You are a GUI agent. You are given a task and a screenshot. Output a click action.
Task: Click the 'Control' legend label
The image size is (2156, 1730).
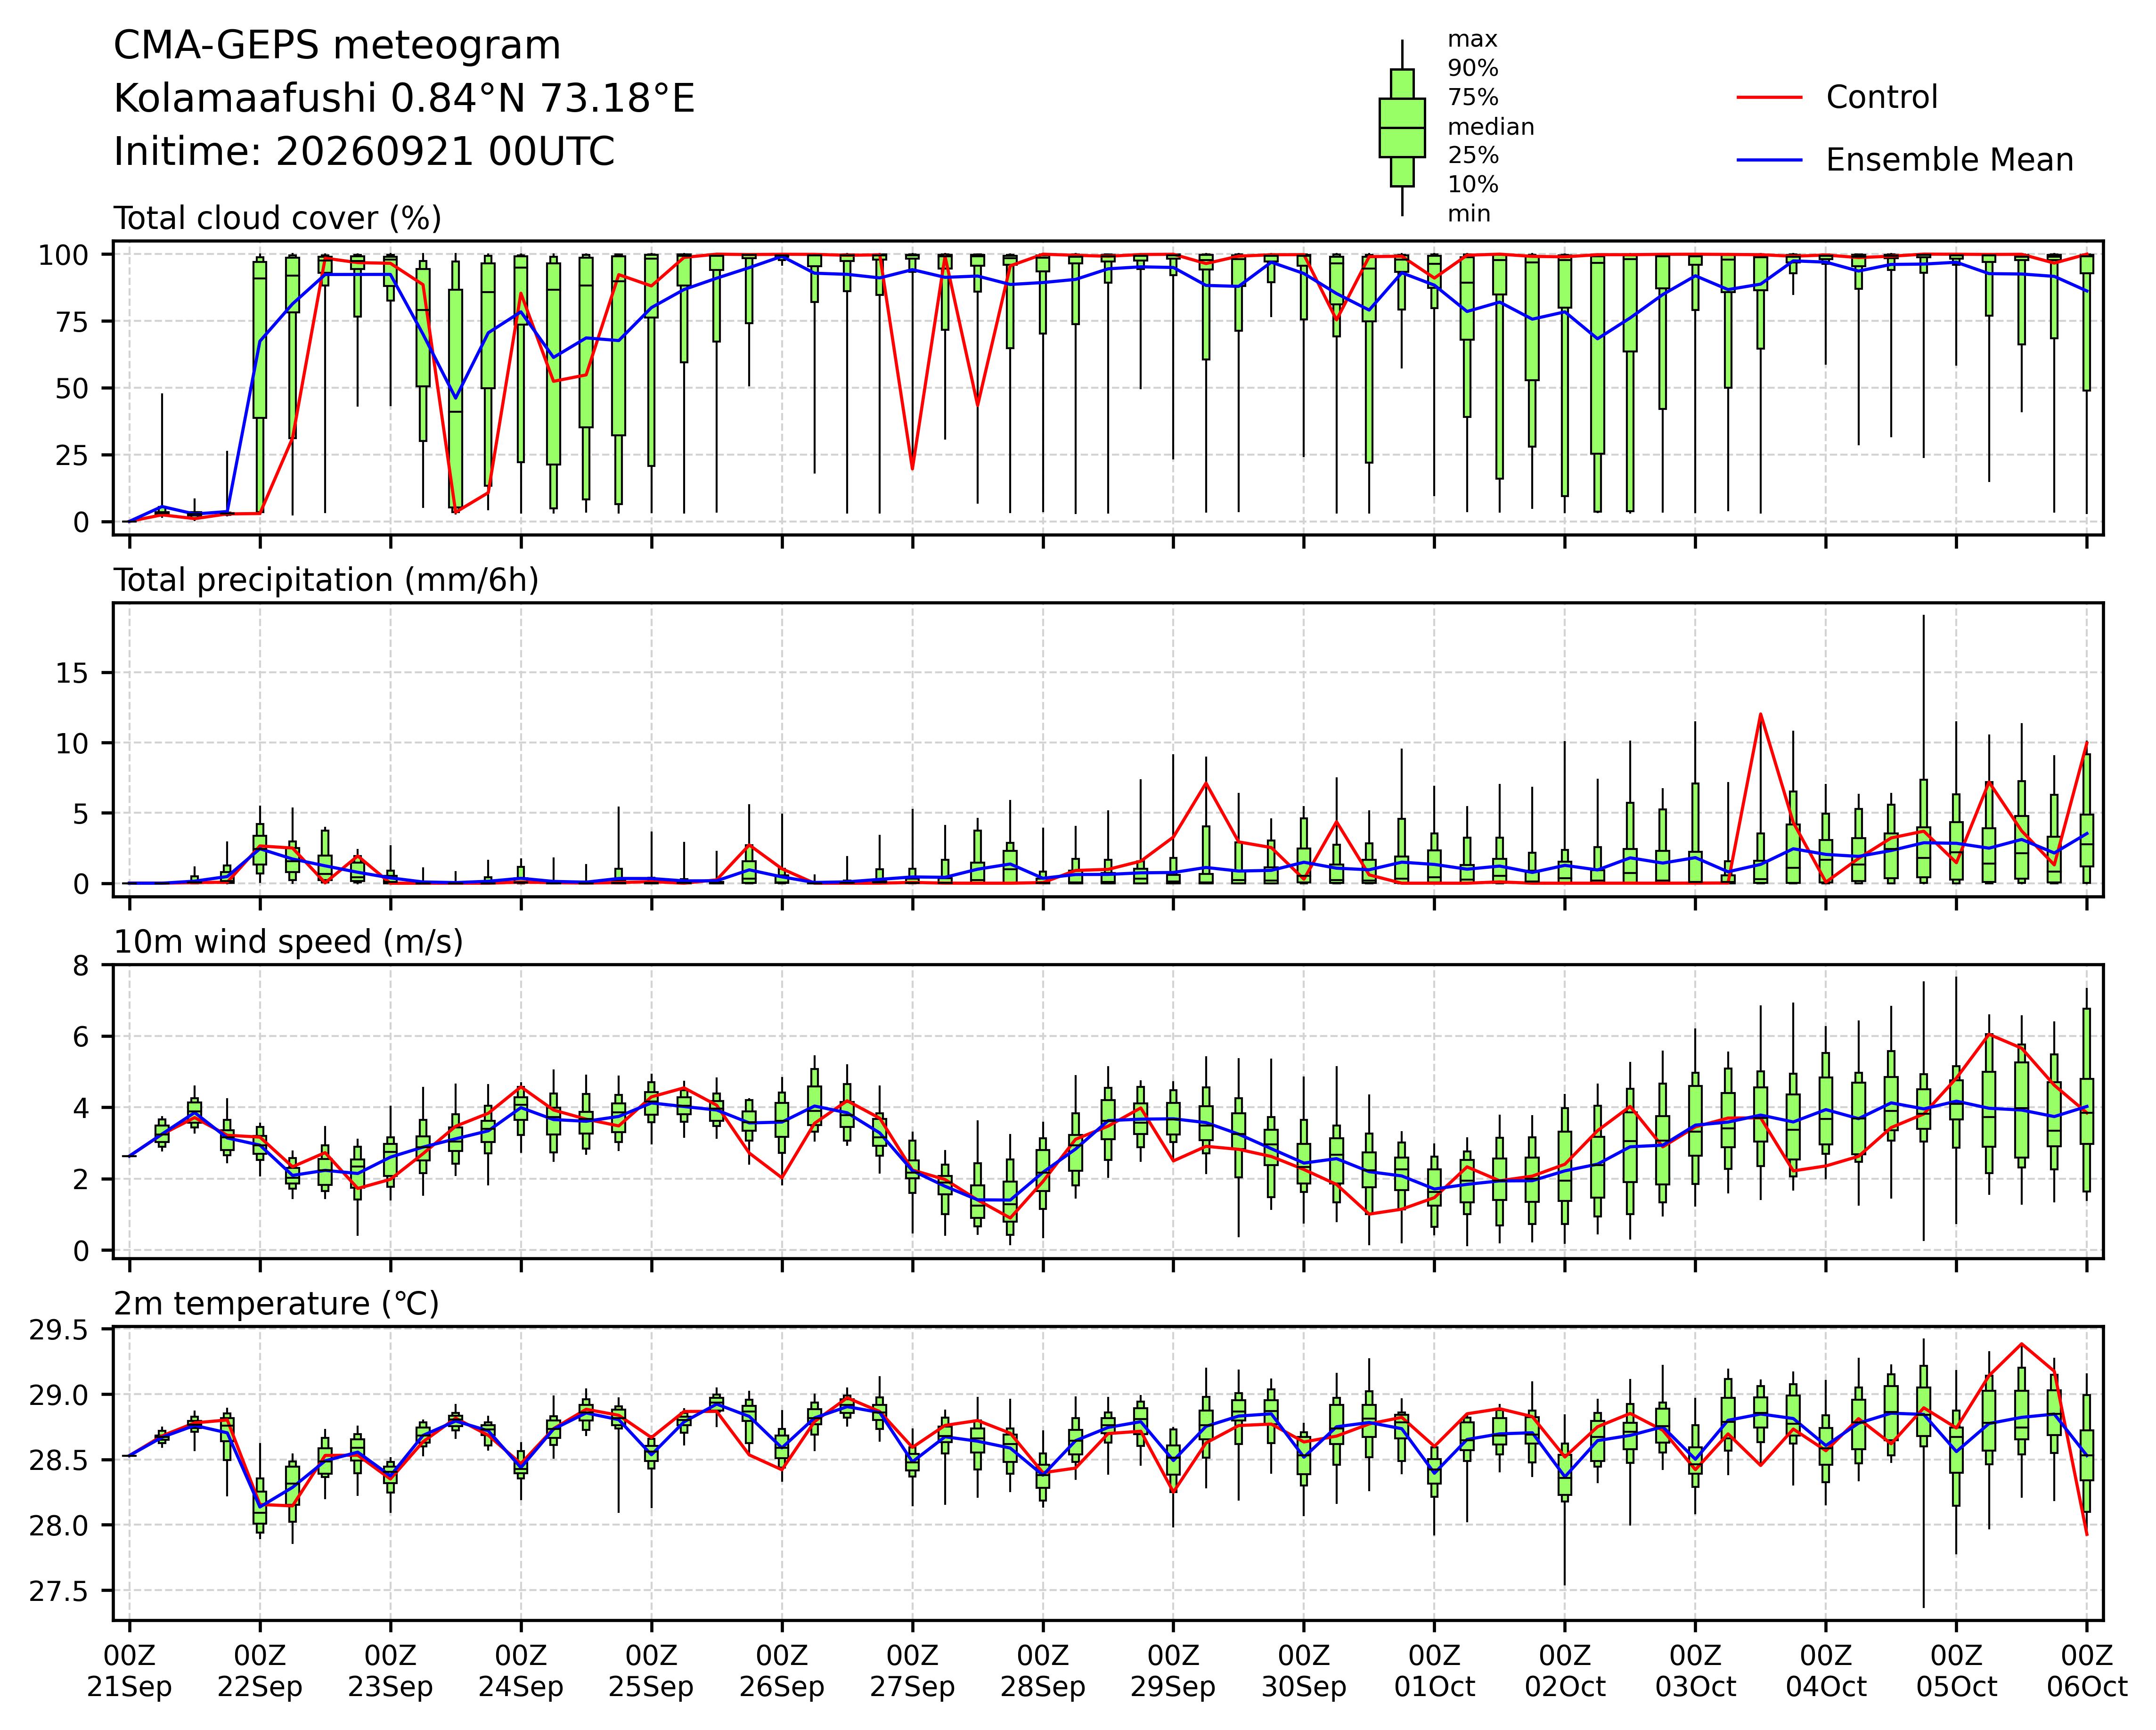pyautogui.click(x=1882, y=98)
